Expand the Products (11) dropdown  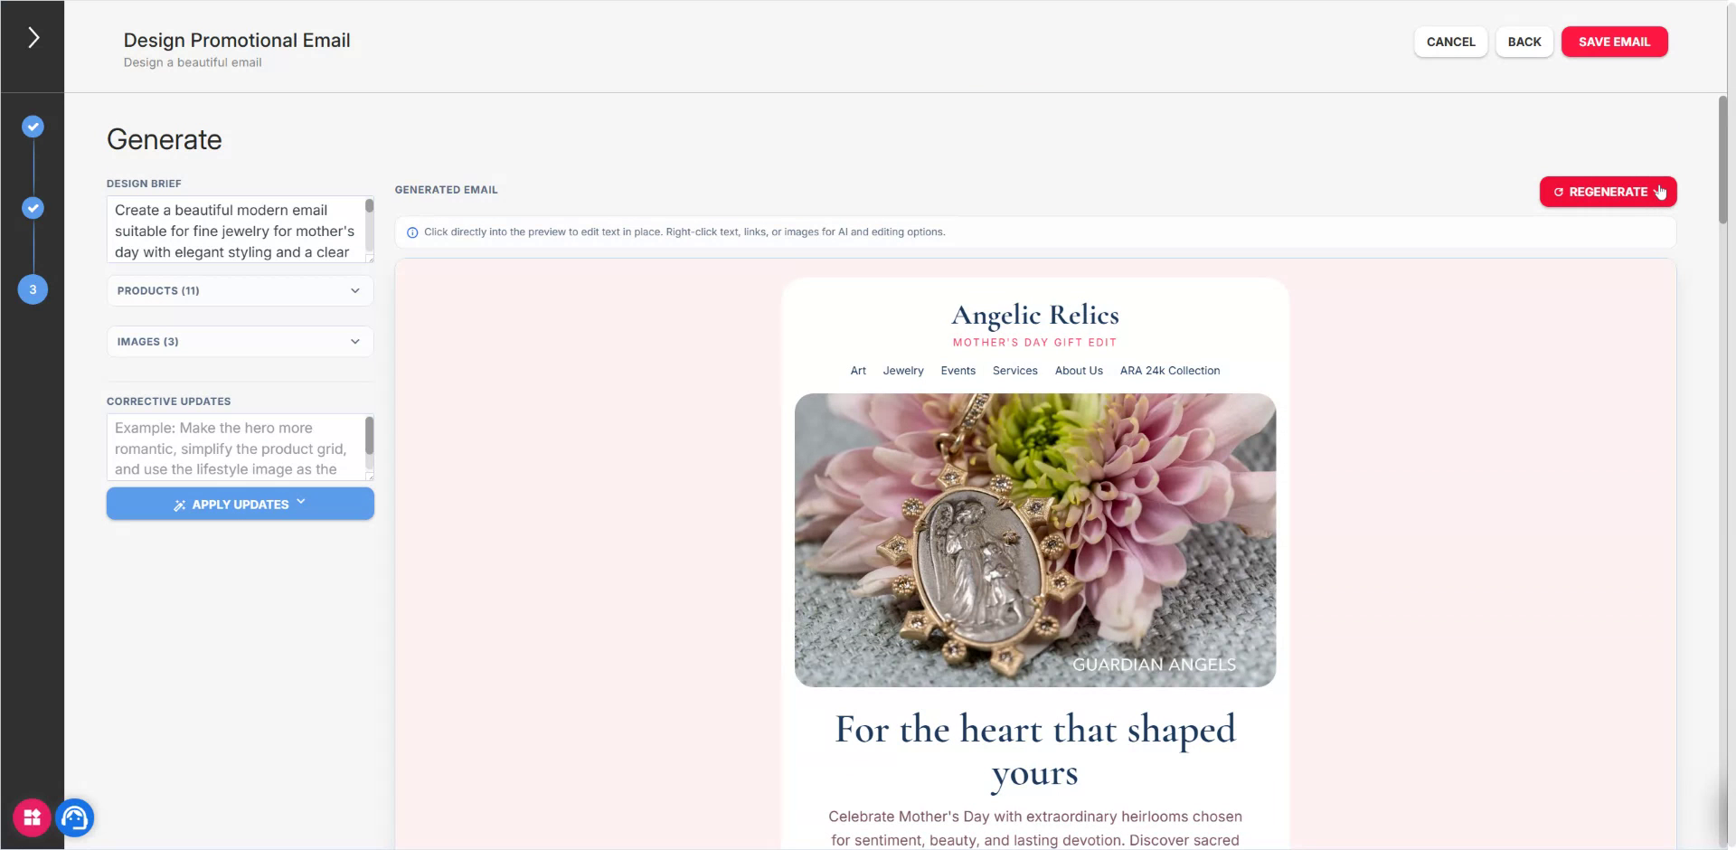coord(240,290)
